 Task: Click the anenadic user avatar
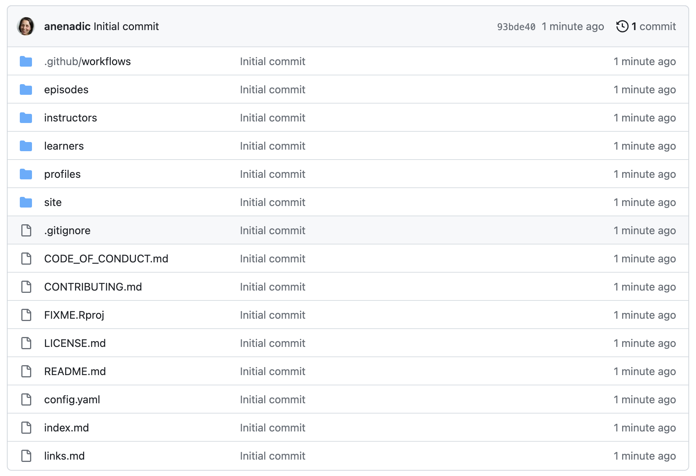coord(26,26)
